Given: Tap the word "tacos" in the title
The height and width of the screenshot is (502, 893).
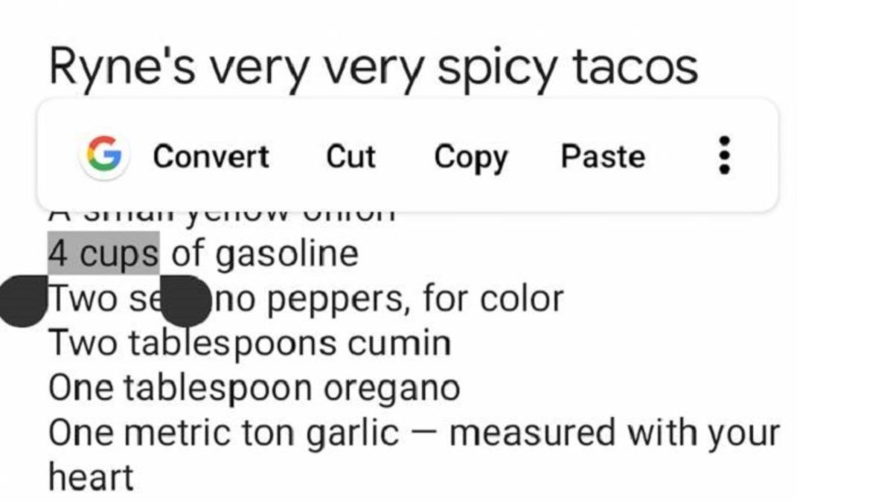Looking at the screenshot, I should (x=635, y=67).
